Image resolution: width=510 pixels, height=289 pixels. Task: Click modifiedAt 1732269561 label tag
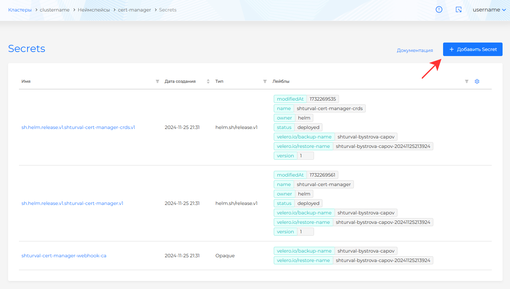306,175
